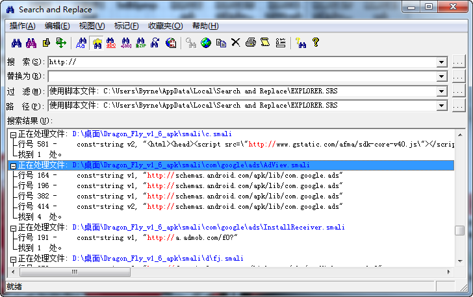Collapse the fj.smali result node
473x297 pixels.
coord(13,259)
